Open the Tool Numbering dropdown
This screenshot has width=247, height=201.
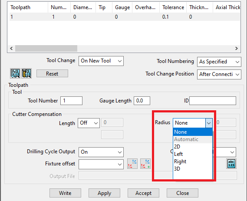click(219, 62)
